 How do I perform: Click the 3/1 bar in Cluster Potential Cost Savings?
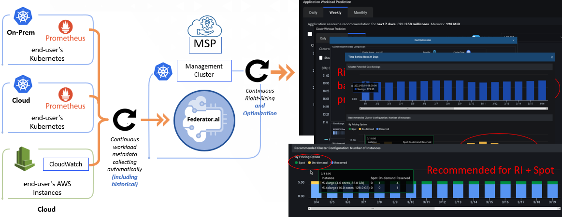click(366, 91)
